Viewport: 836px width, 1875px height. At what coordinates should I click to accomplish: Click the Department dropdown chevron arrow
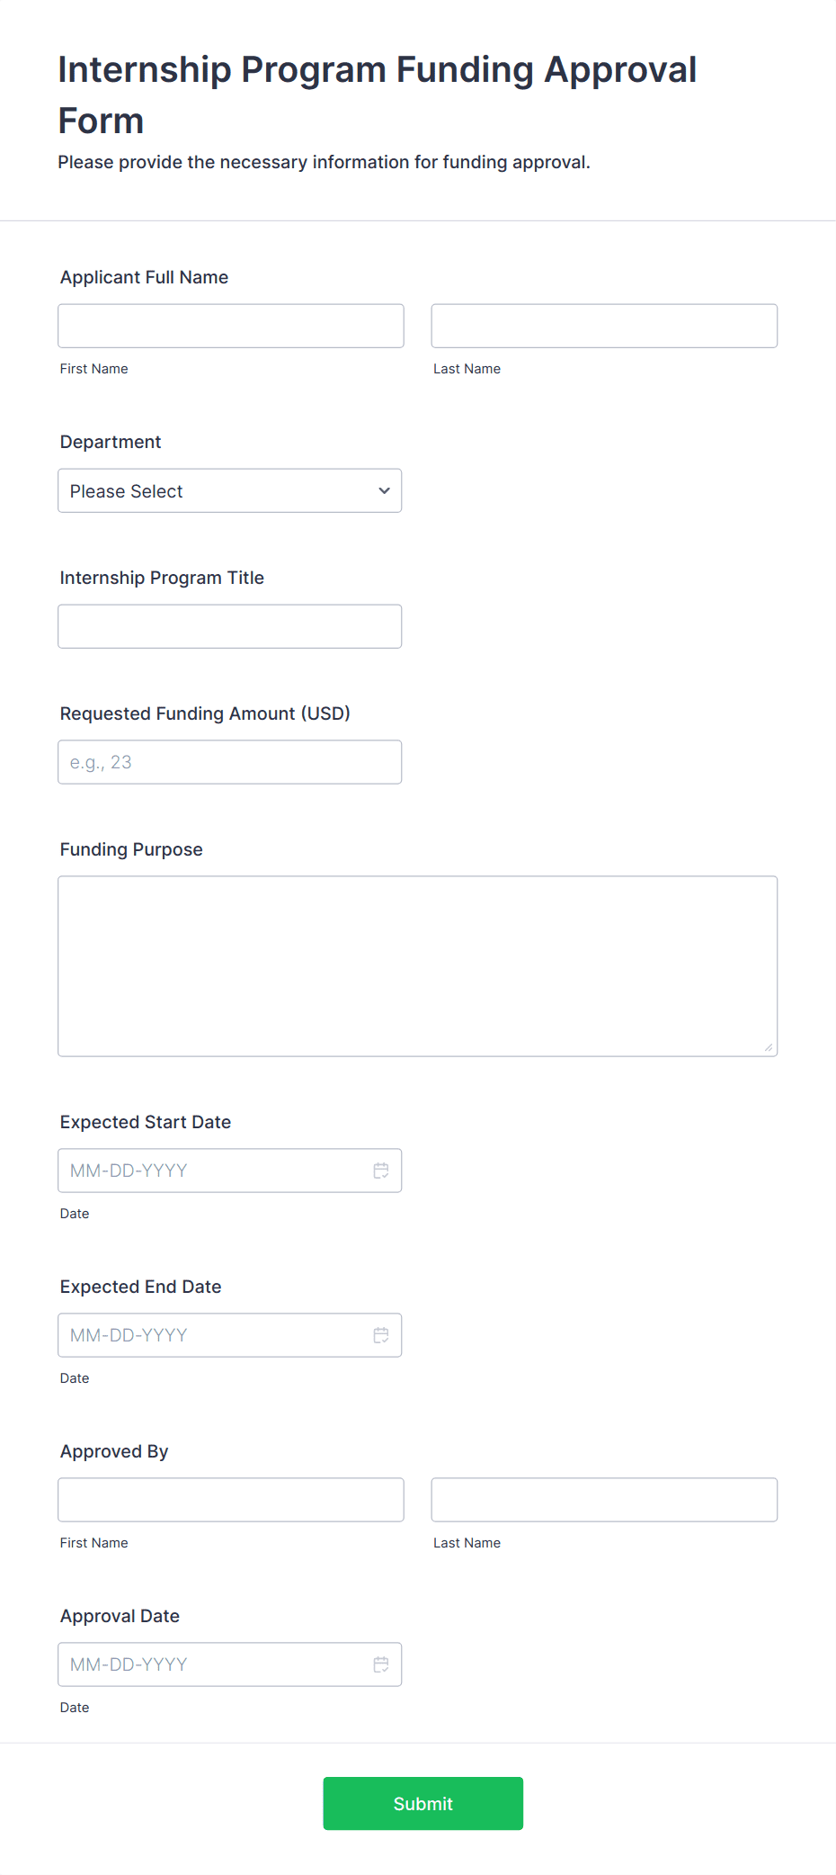click(385, 491)
